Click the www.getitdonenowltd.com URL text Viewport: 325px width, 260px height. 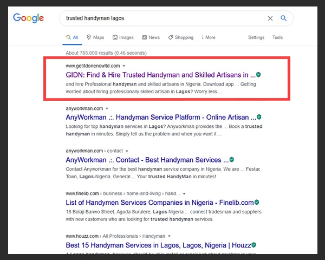pos(93,66)
